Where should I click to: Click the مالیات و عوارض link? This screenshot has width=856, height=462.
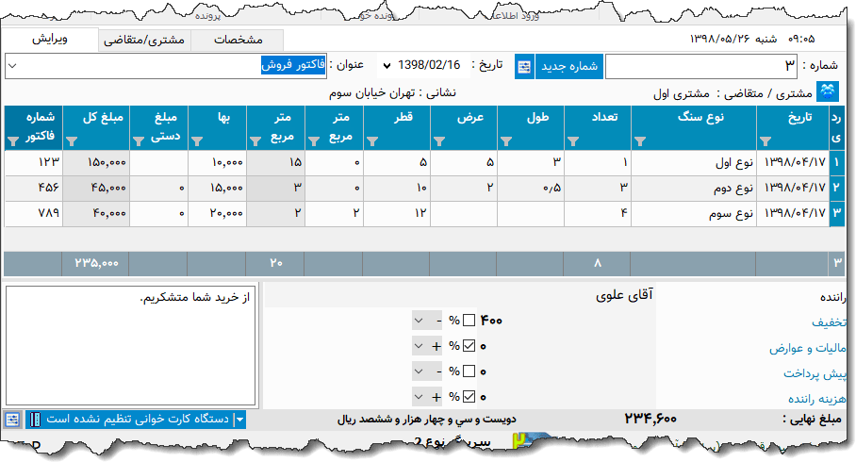point(807,348)
